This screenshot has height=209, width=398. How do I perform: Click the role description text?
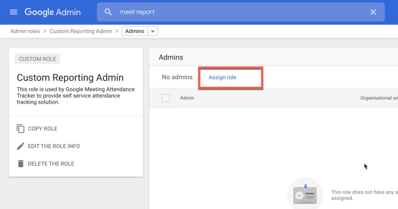pyautogui.click(x=76, y=96)
